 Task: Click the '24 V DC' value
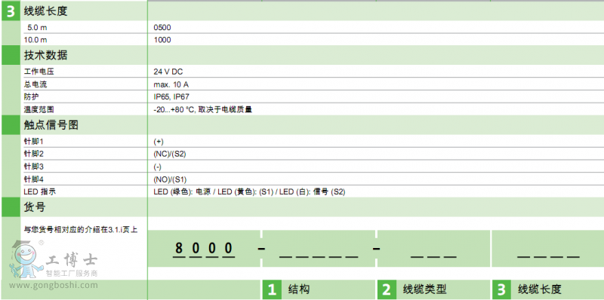pos(168,72)
